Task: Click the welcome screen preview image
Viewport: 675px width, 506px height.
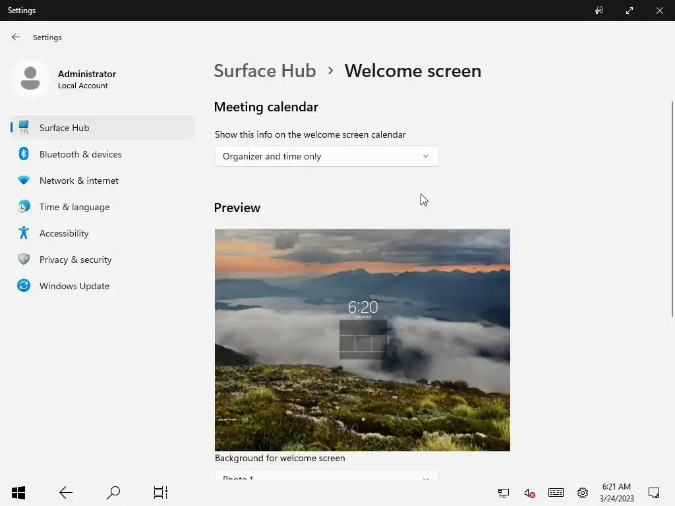Action: pos(363,340)
